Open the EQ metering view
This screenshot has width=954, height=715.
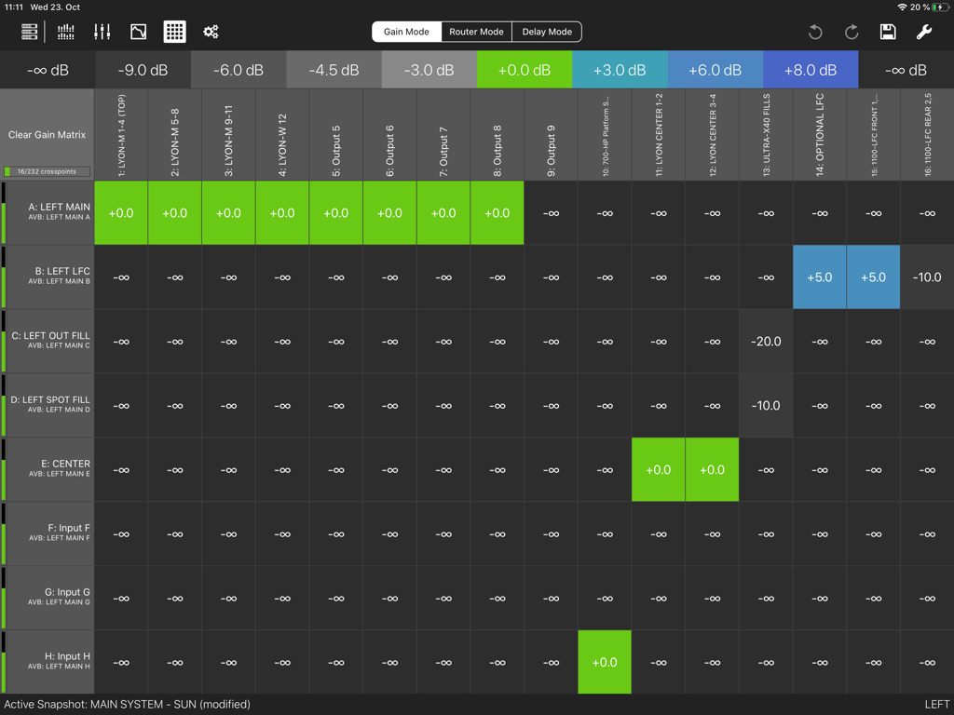click(65, 31)
